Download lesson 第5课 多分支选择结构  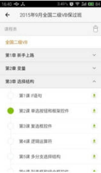(x=94, y=156)
